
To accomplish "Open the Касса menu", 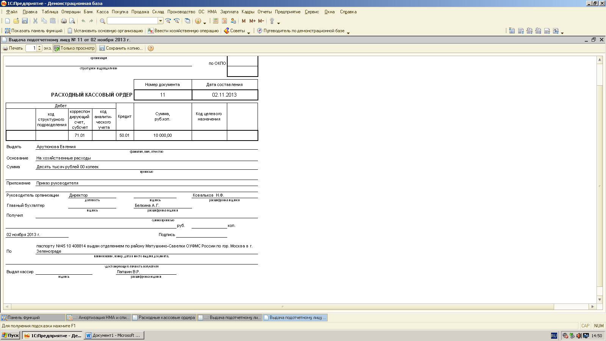I will pyautogui.click(x=102, y=12).
